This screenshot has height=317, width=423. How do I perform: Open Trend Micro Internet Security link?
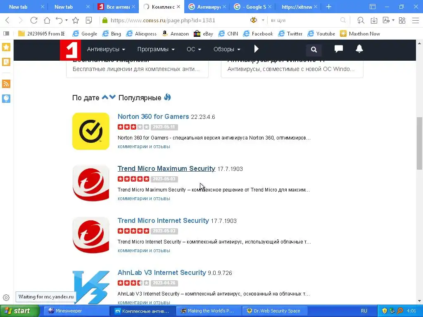(x=163, y=220)
